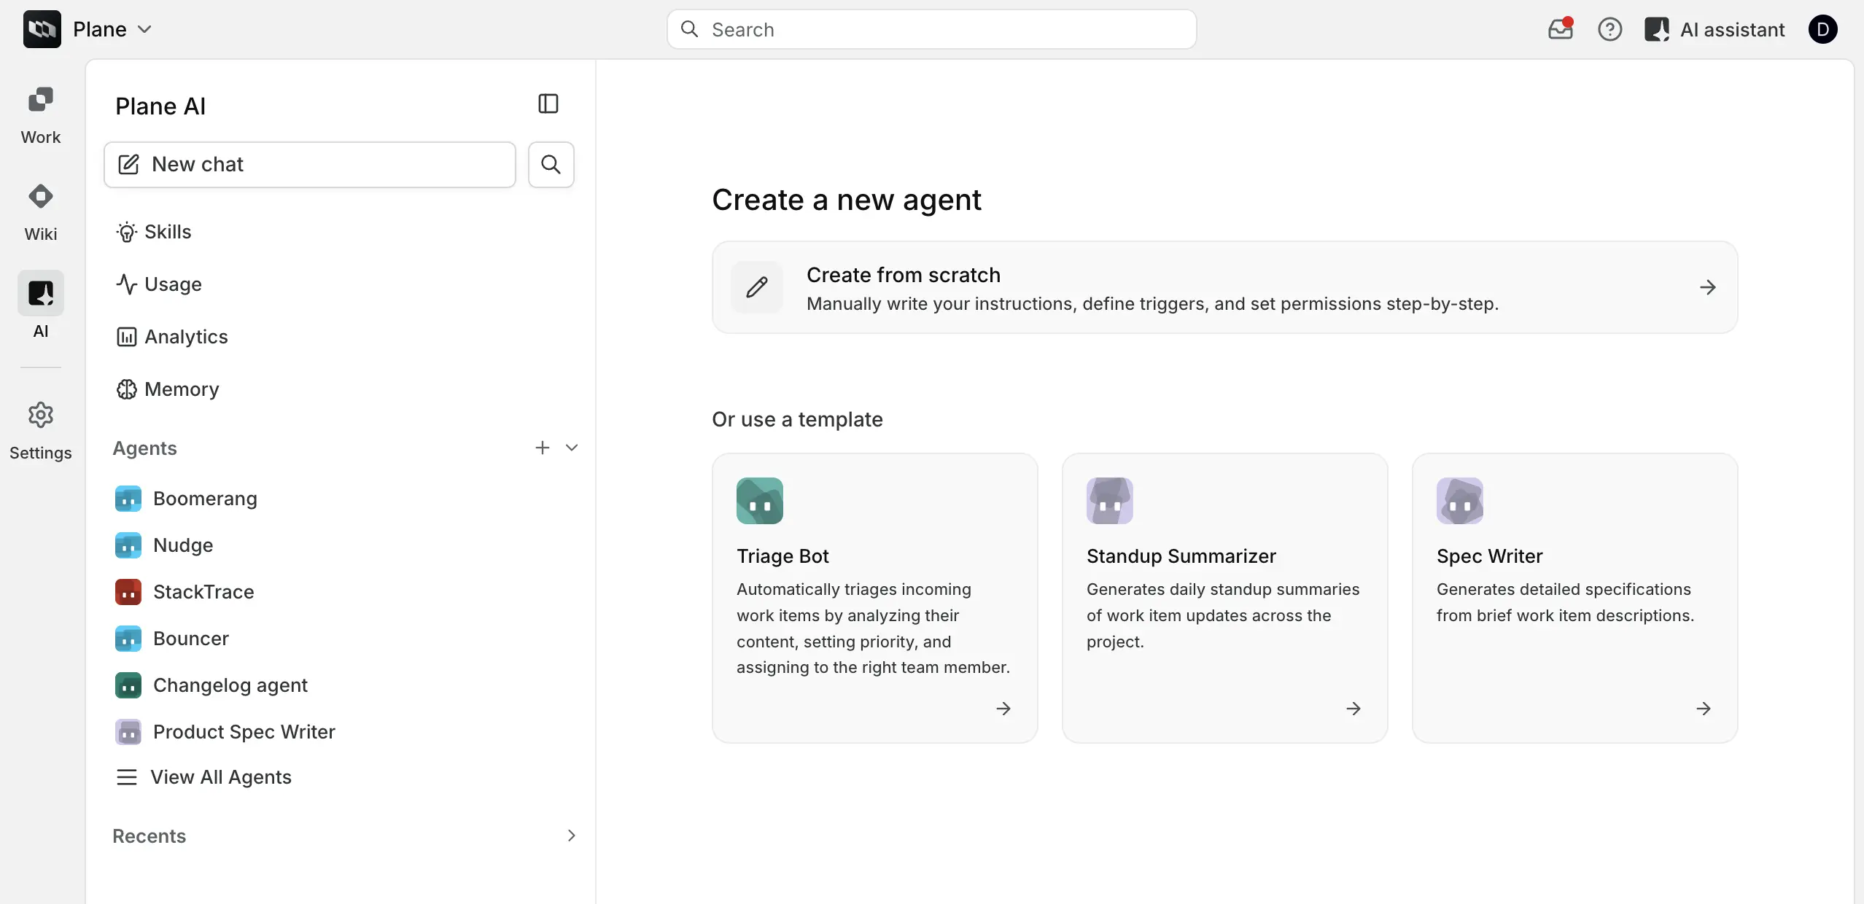Open the Nudge agent
Screen dimensions: 1864x904
(164, 545)
